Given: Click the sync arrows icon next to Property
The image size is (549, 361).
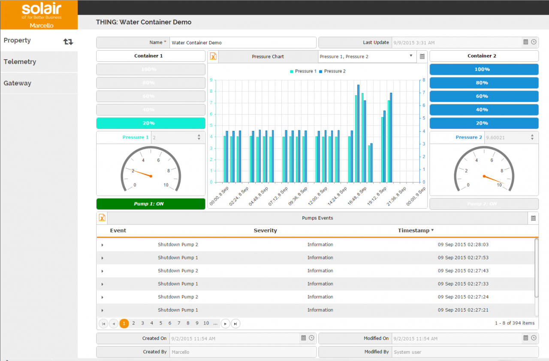Looking at the screenshot, I should pyautogui.click(x=68, y=42).
